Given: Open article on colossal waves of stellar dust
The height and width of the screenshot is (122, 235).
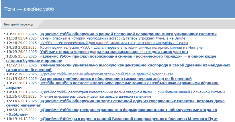Looking at the screenshot, I should tap(132, 92).
